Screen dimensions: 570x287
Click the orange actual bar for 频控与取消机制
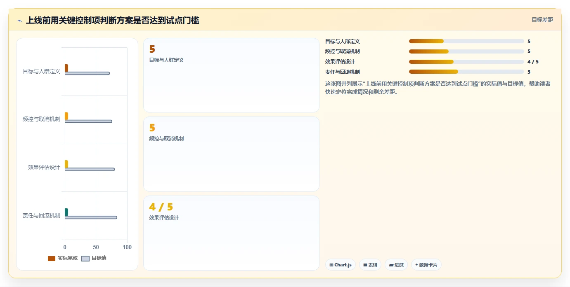tap(66, 116)
